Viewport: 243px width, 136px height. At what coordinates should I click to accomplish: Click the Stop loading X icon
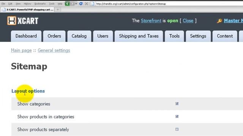click(x=87, y=3)
